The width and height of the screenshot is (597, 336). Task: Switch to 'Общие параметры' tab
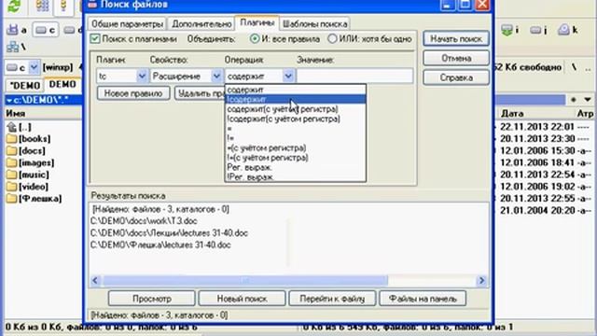pos(127,24)
